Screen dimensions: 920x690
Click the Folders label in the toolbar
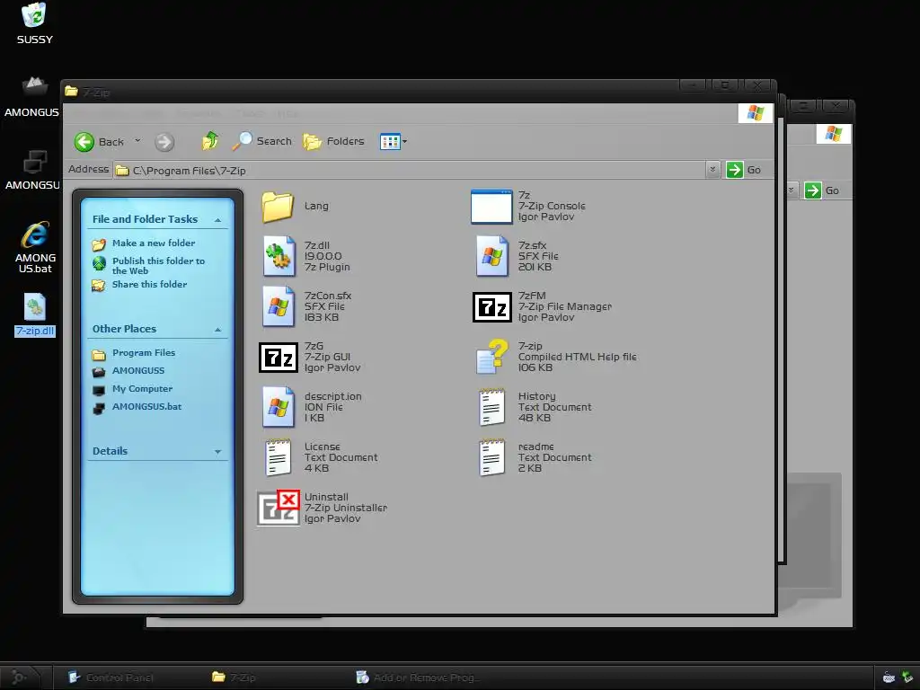346,141
